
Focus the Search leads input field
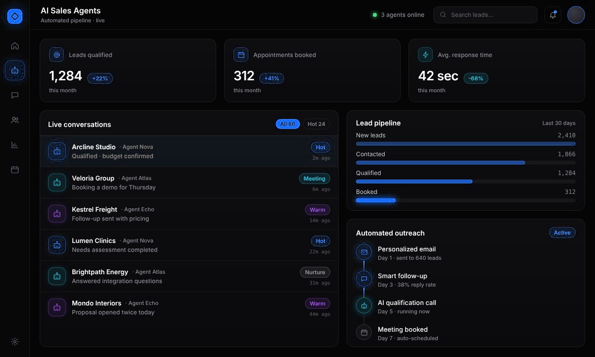(485, 15)
